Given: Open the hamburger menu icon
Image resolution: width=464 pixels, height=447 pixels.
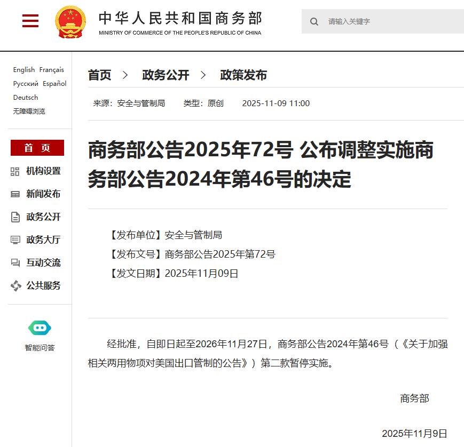Looking at the screenshot, I should click(x=30, y=21).
